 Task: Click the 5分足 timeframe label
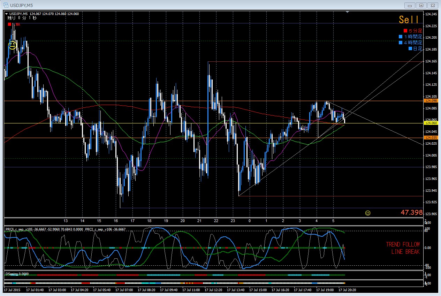(415, 31)
